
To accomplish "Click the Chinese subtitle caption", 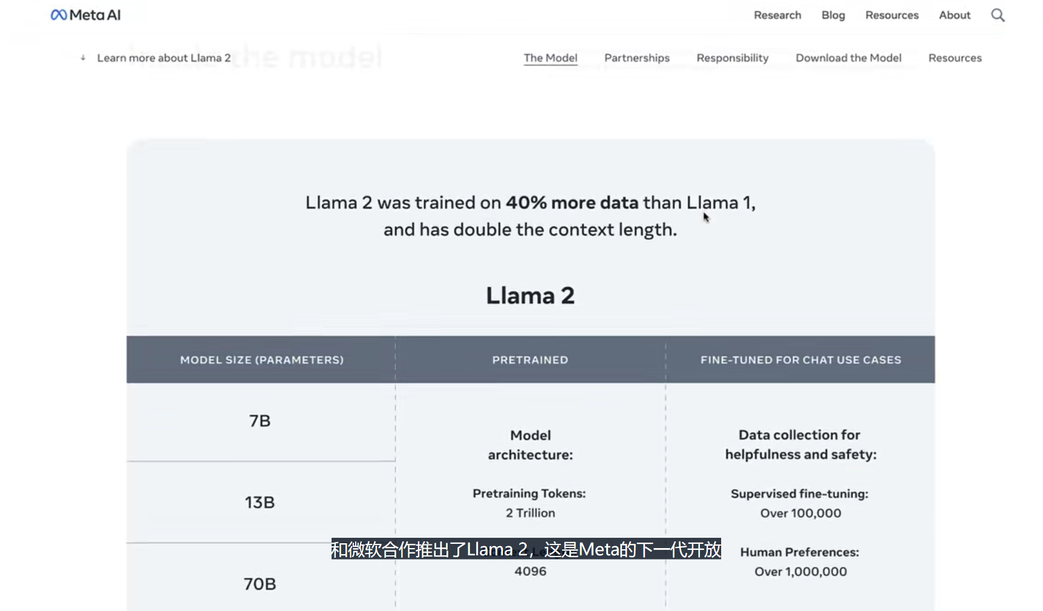I will [x=526, y=549].
